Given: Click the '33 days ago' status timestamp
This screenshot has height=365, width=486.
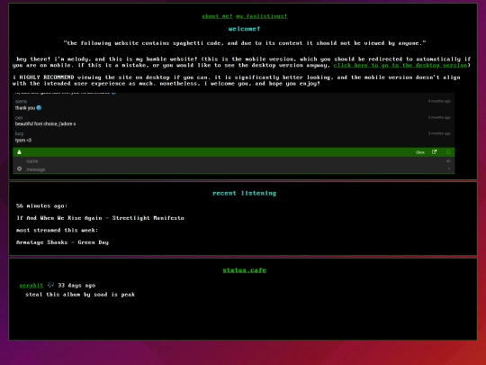Looking at the screenshot, I should click(x=76, y=286).
